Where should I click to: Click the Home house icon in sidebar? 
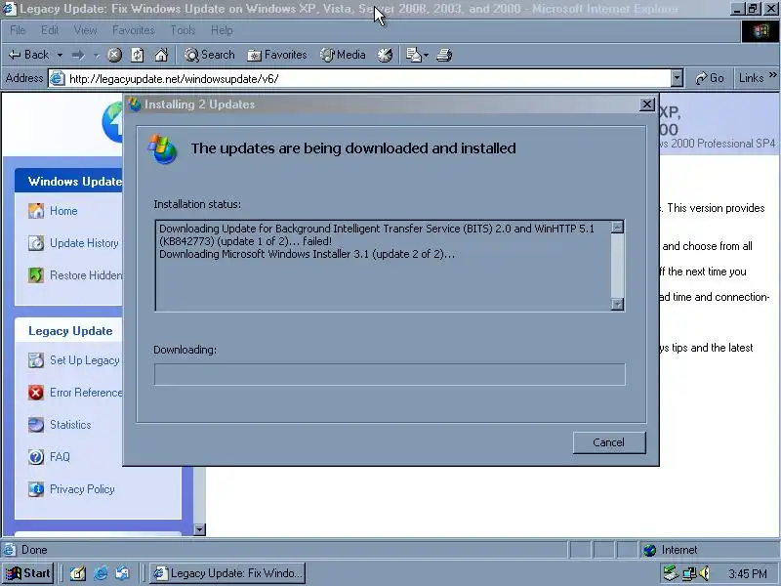pos(36,211)
